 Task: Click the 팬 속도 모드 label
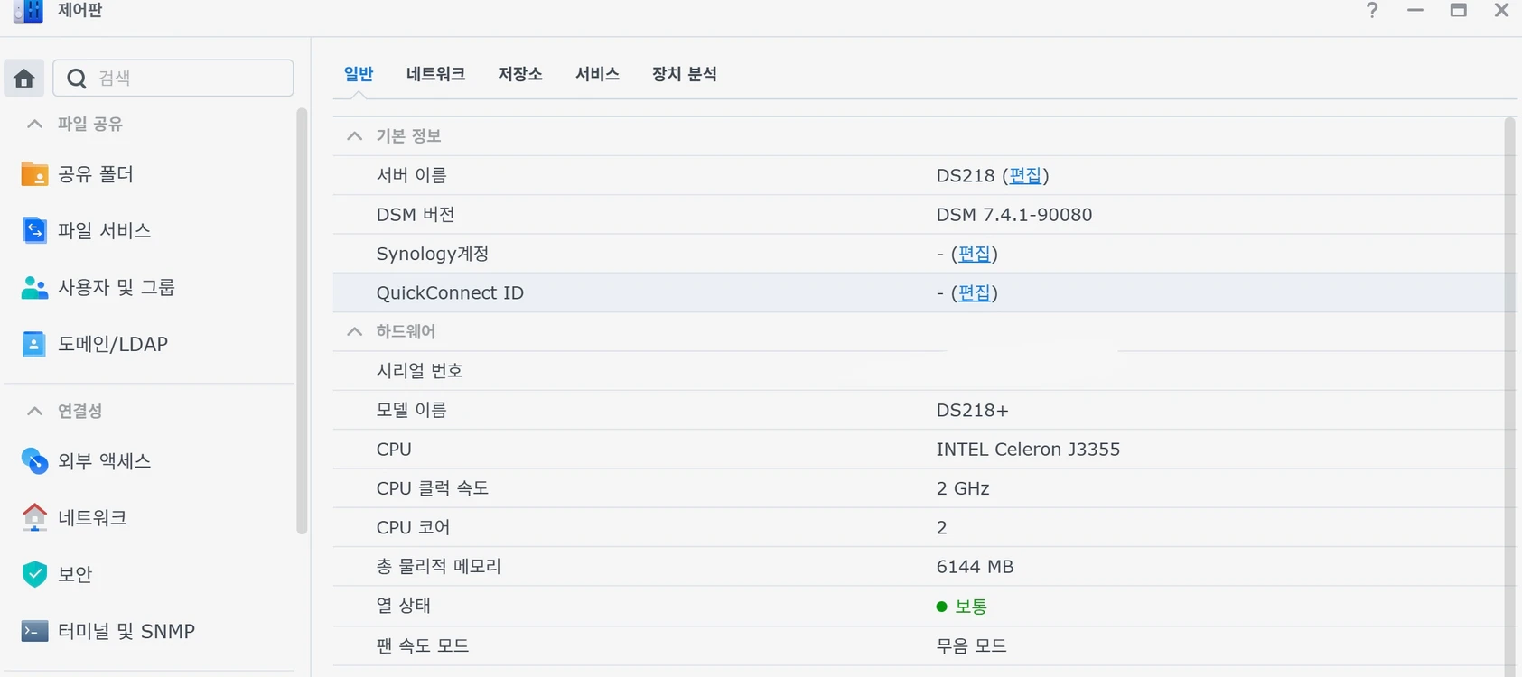(x=422, y=645)
